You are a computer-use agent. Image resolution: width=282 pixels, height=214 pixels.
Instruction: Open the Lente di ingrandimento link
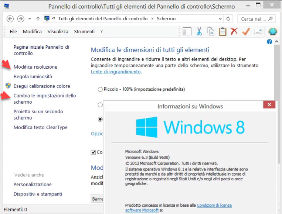point(116,72)
